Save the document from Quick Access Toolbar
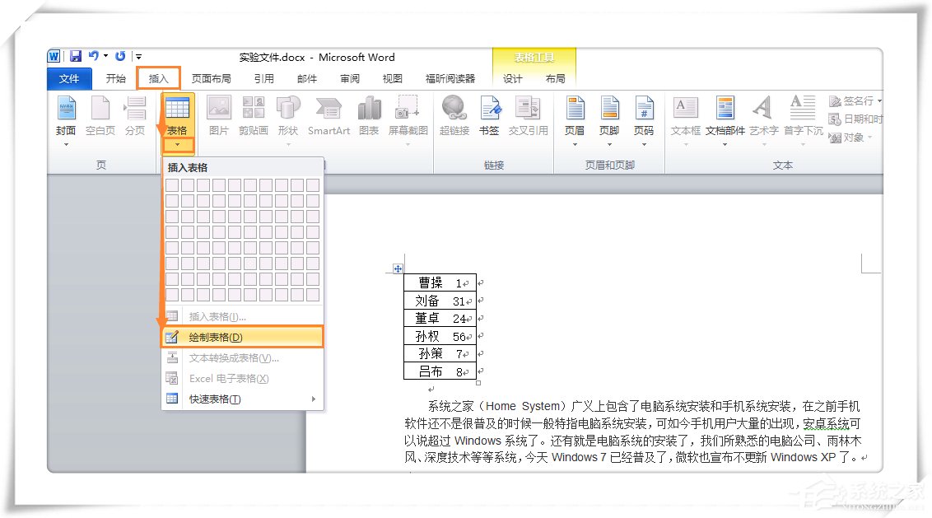 coord(77,56)
